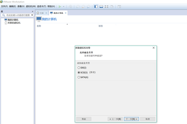187x124 pixels.
Task: Sort by the 状态 column header
Action: pos(101,26)
